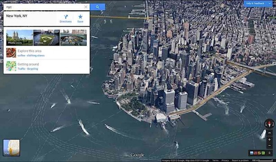
Task: Clear the search box with the X
Action: (x=86, y=7)
